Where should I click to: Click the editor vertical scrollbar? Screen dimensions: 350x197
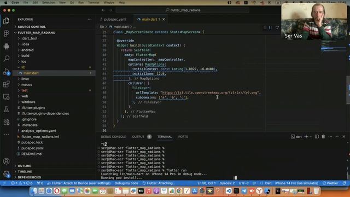click(348, 89)
